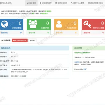Click the V1.3 (Build 1004) version text

point(89,57)
